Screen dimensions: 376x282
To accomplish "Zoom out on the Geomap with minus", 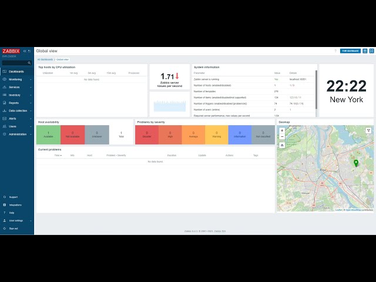I will tap(282, 137).
